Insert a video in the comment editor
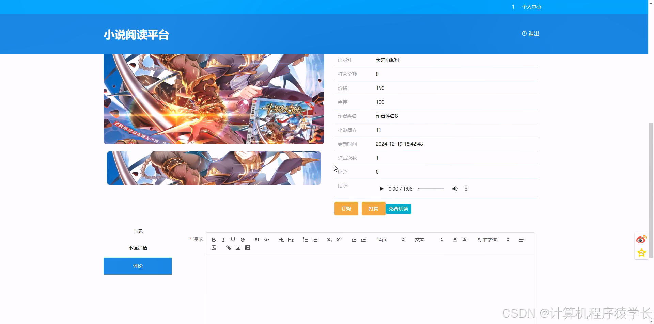This screenshot has height=324, width=654. pos(248,248)
